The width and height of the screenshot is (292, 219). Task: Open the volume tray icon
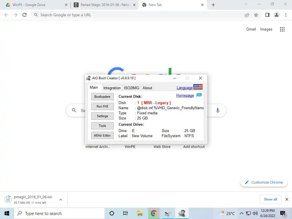255,213
